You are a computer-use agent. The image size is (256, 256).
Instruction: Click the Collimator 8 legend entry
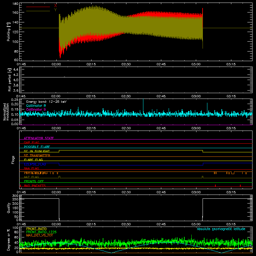36,106
